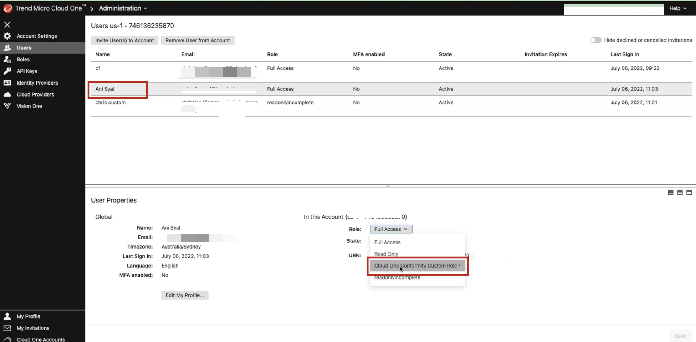Open the Help dropdown menu
Viewport: 696px width, 342px height.
[678, 8]
